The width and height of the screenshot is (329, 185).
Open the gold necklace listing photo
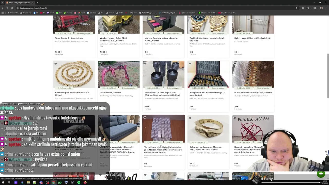(x=74, y=75)
